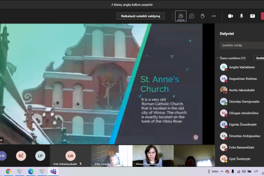Raise your hand in the meeting
The width and height of the screenshot is (264, 176).
click(x=203, y=16)
